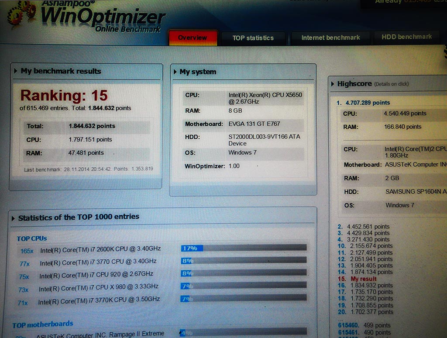447x338 pixels.
Task: Open highscore entry 10. 2.155.674 points
Action: 365,246
